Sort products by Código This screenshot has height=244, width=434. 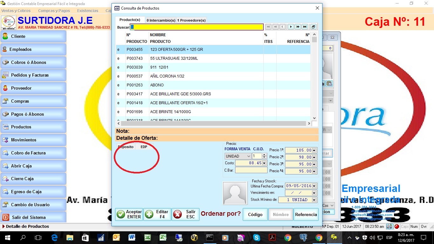pos(255,214)
